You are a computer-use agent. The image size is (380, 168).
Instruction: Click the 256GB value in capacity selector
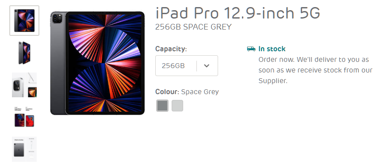click(173, 65)
